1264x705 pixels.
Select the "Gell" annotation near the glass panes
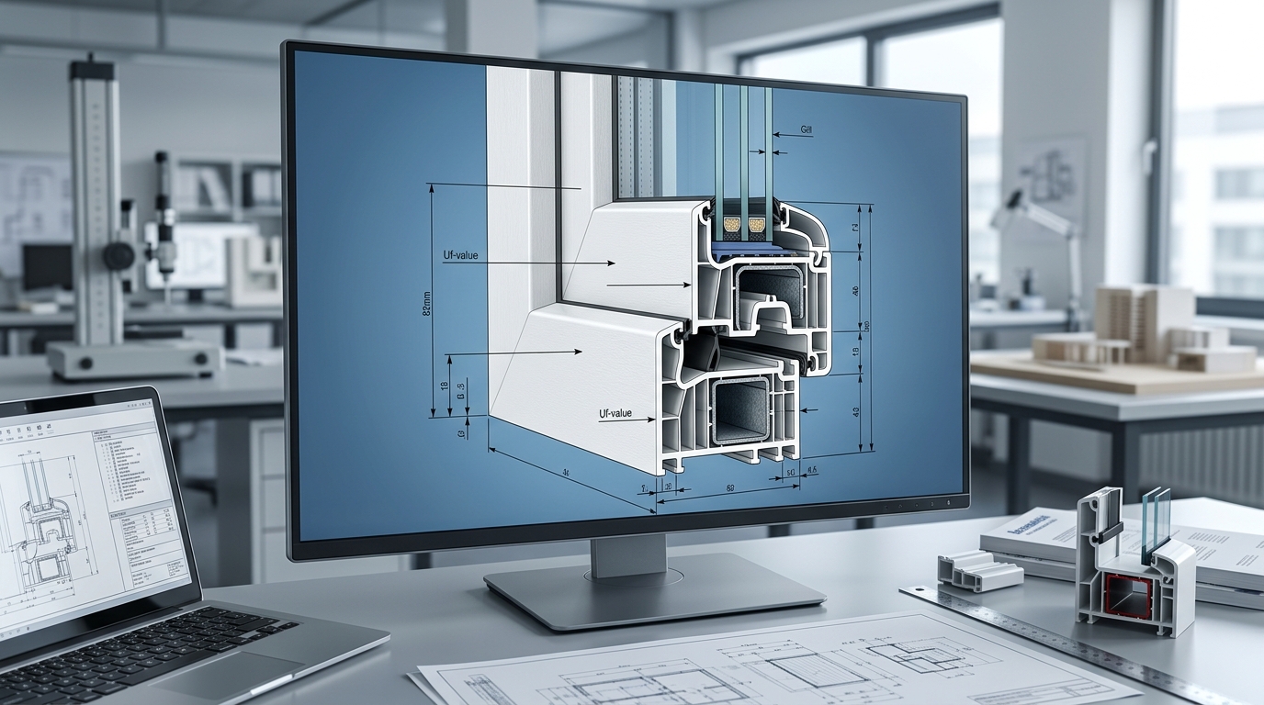(807, 130)
